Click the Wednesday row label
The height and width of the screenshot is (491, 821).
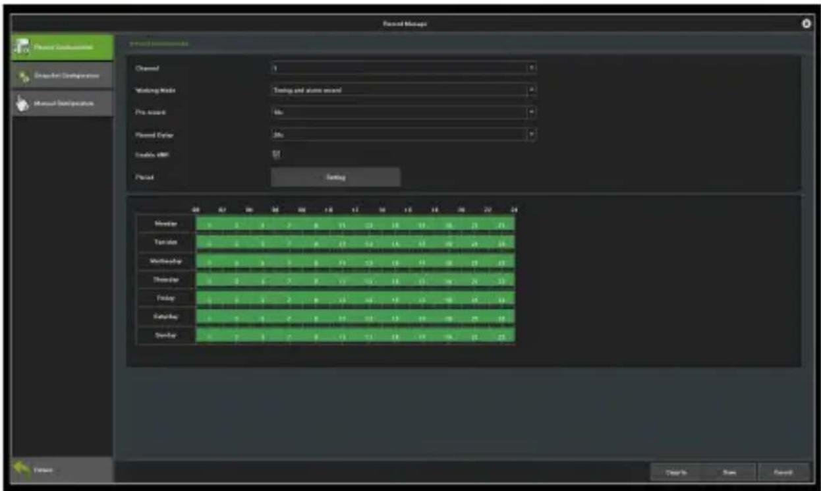tap(166, 261)
